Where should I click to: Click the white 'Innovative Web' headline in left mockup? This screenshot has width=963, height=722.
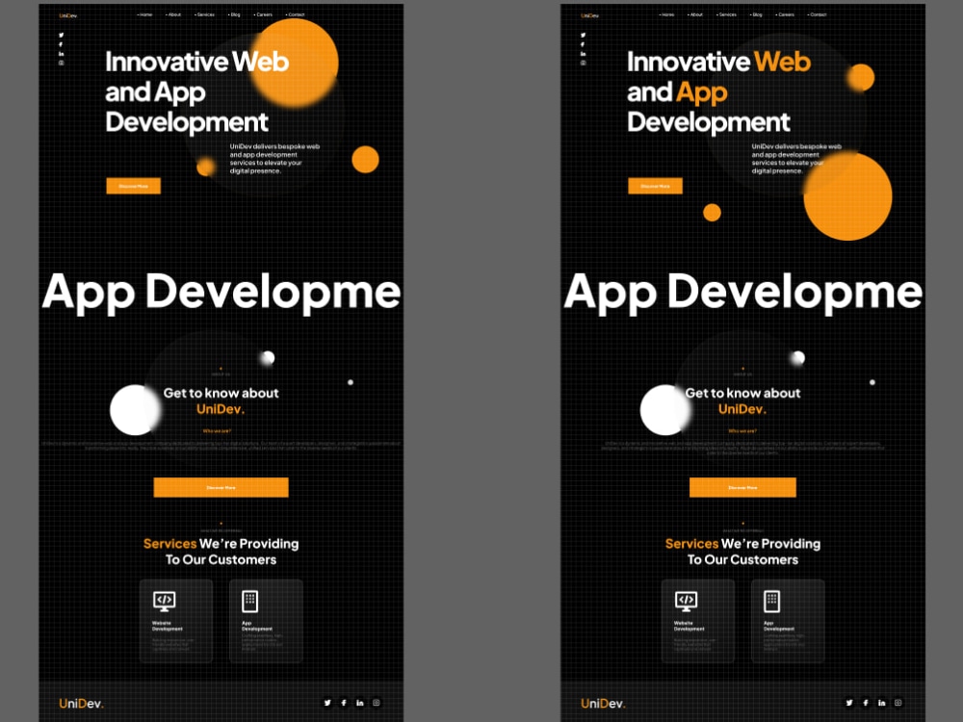(196, 62)
